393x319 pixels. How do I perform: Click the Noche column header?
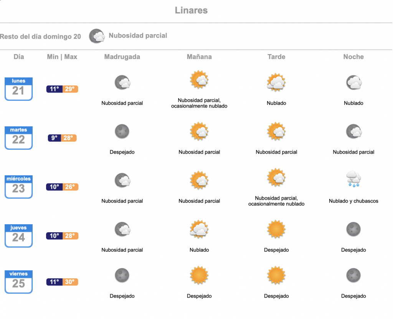[353, 57]
